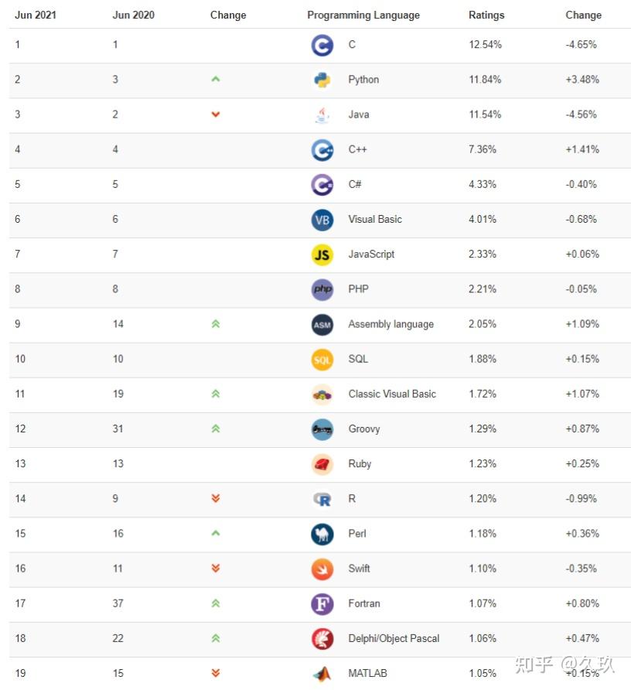Screen dimensions: 631x690
Task: Click the SQL logo icon
Action: click(322, 359)
